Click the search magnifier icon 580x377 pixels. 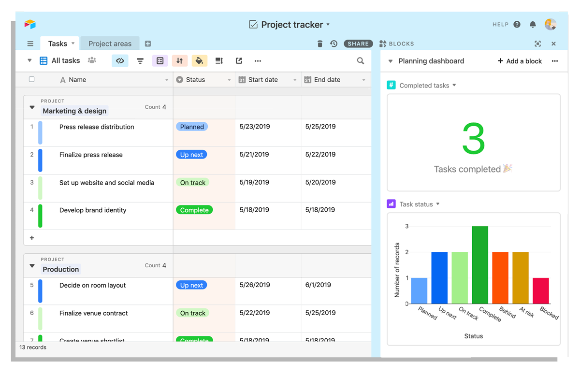click(361, 61)
